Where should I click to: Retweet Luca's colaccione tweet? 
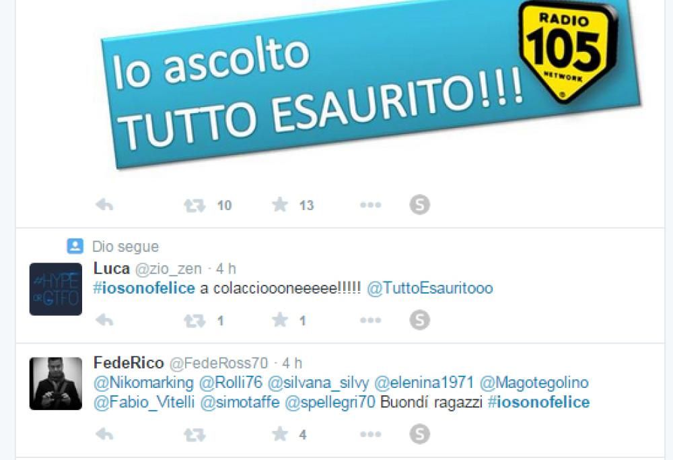coord(194,321)
